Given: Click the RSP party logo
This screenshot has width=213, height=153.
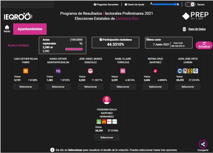Looking at the screenshot, I should coord(90,71).
